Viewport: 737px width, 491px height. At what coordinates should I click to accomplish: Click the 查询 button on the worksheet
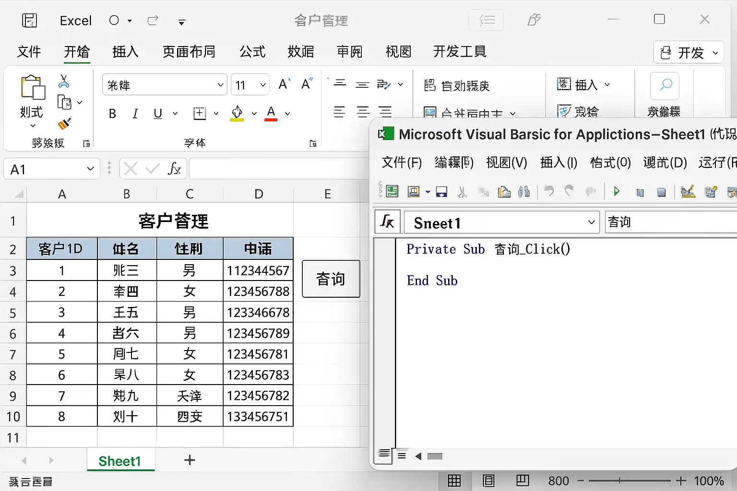331,279
